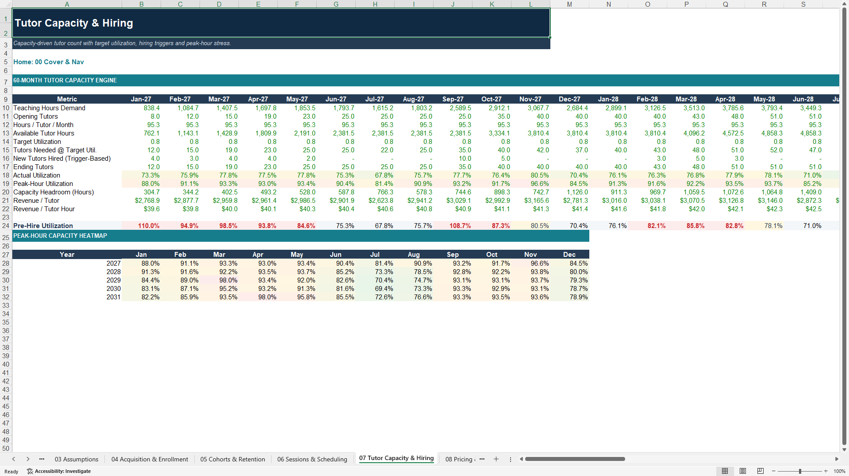
Task: Follow Home: 00 Cover & Nav link
Action: point(49,62)
